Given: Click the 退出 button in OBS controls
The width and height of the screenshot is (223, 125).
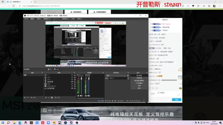Looking at the screenshot, I should coord(139,88).
